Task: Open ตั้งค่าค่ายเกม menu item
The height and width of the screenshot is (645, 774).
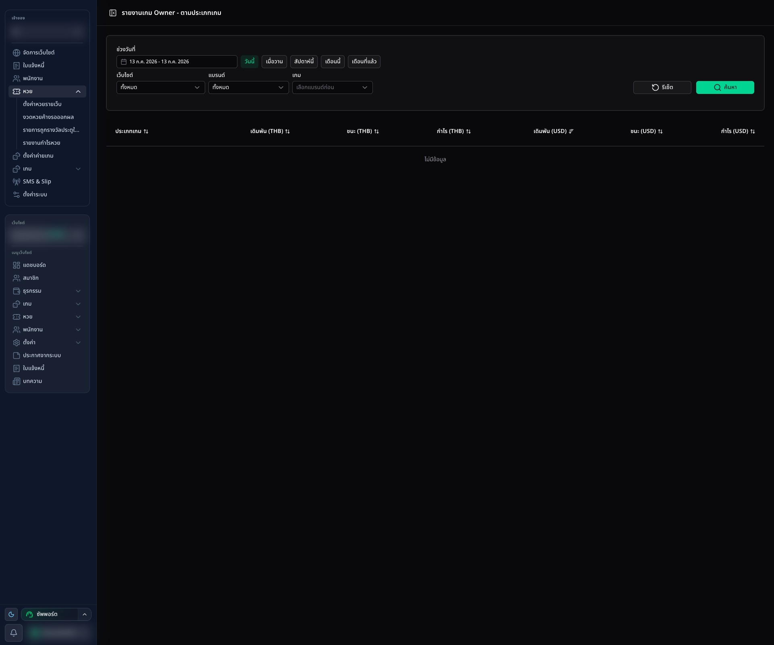Action: pyautogui.click(x=47, y=156)
